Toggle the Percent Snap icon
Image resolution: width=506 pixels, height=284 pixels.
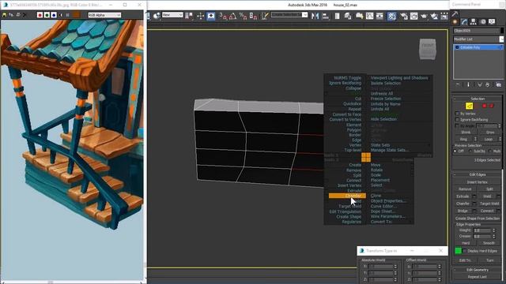click(243, 16)
